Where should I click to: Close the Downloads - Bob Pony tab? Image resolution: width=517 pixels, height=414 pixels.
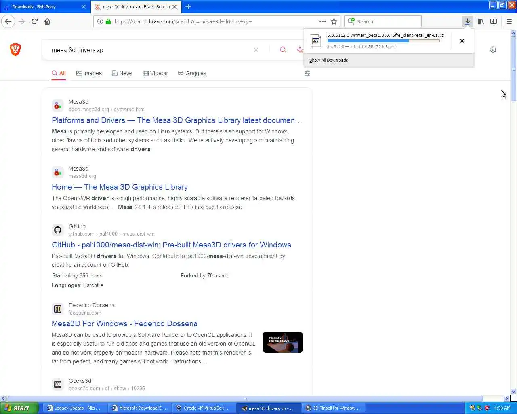(x=84, y=7)
